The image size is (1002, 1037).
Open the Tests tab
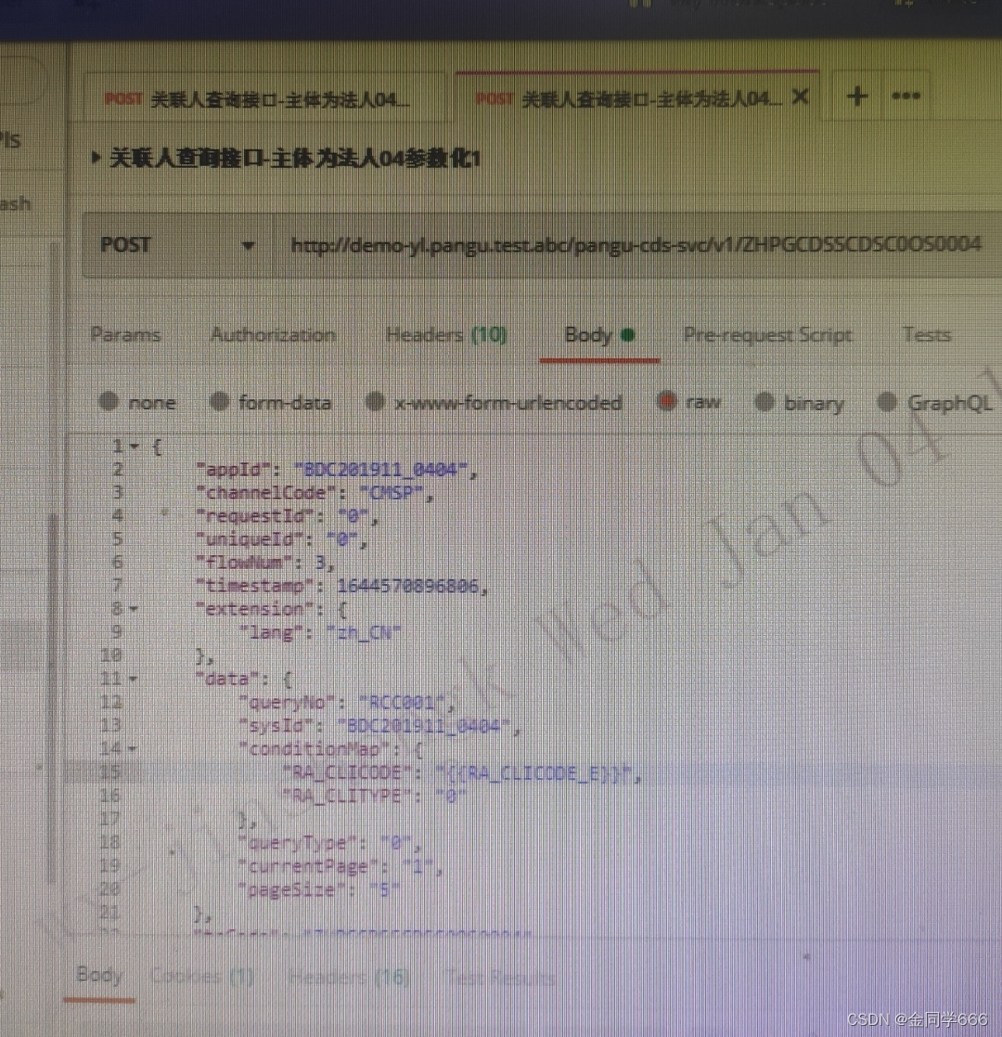927,334
